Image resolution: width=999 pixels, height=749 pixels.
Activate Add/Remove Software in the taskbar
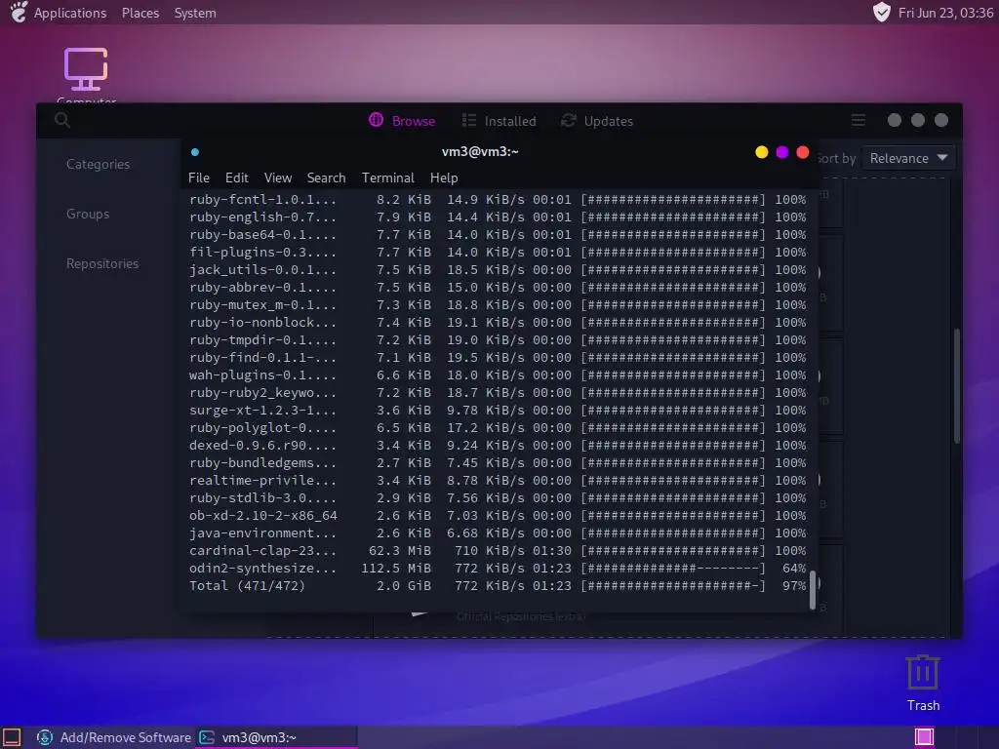[114, 737]
